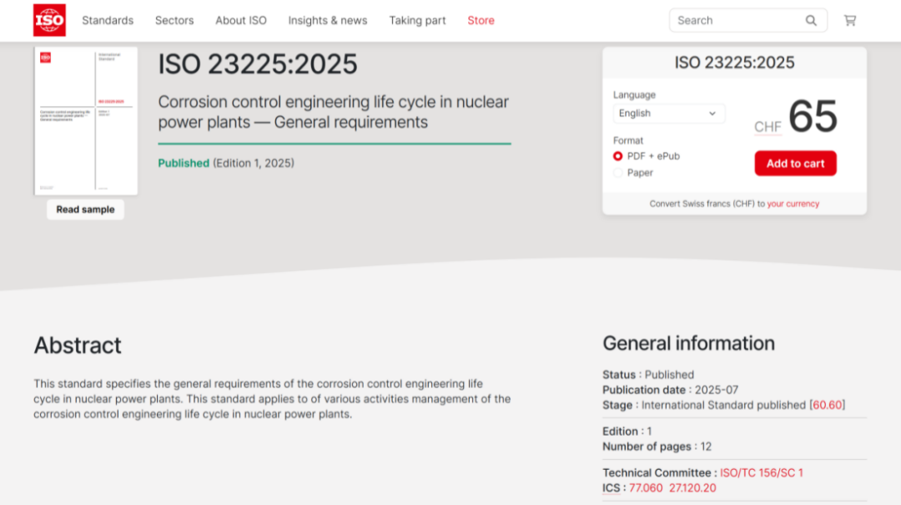Click ICS code 77.060 link
The image size is (901, 505).
646,488
